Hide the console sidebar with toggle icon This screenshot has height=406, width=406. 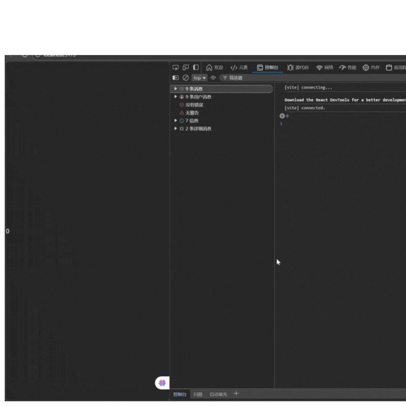[x=175, y=78]
